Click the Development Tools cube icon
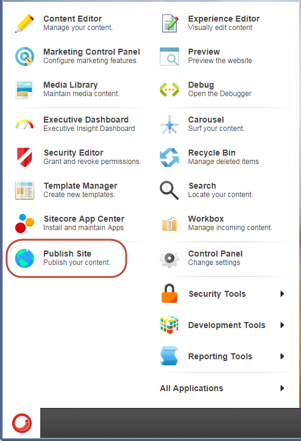 169,324
